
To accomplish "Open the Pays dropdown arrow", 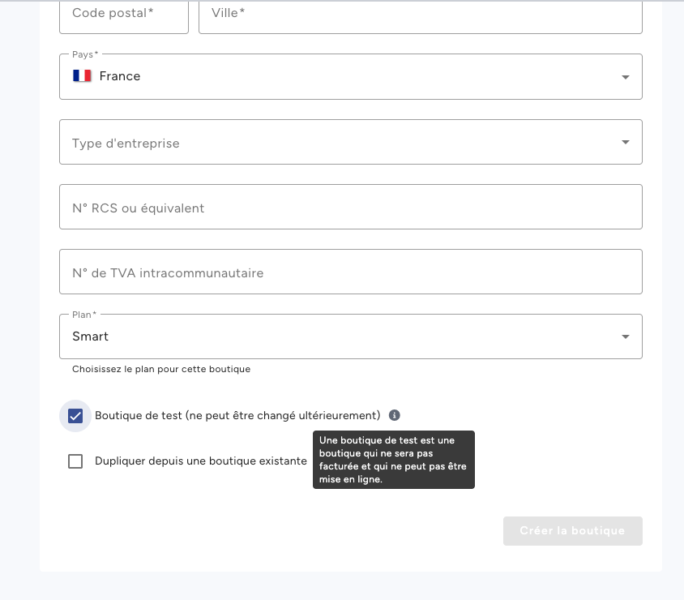I will (x=625, y=77).
